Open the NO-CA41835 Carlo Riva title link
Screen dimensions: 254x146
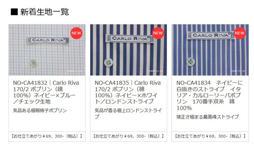pyautogui.click(x=128, y=92)
